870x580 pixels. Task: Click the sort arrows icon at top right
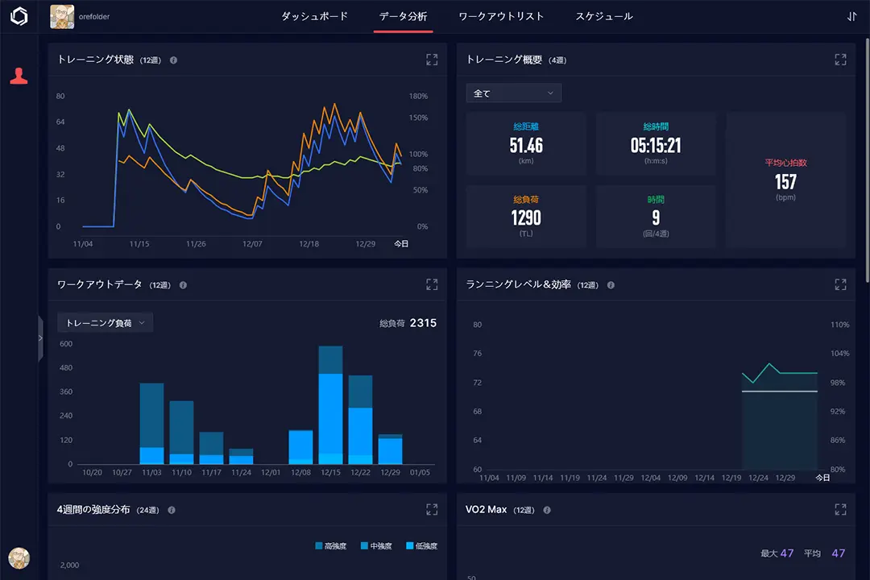tap(852, 16)
